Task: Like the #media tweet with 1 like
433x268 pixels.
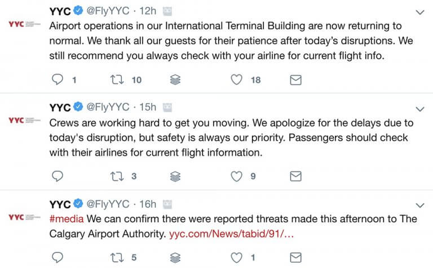Action: pyautogui.click(x=237, y=258)
